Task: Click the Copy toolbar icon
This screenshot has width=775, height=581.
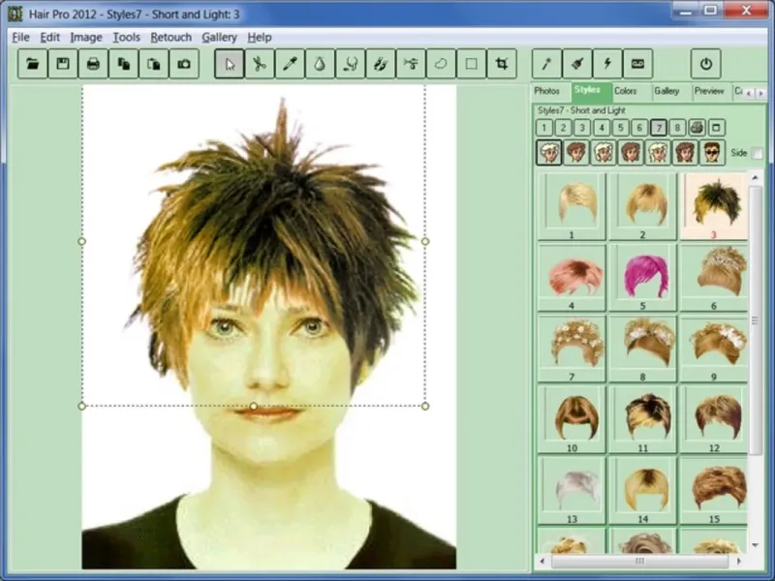Action: [124, 64]
